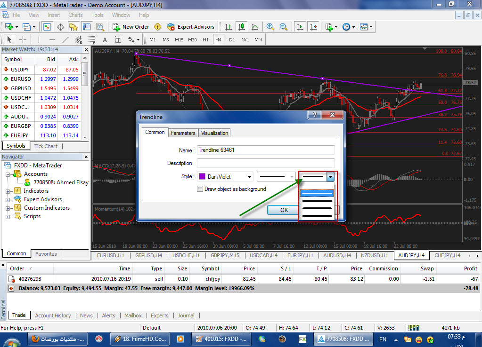Expand the Indicators tree node

[7, 191]
